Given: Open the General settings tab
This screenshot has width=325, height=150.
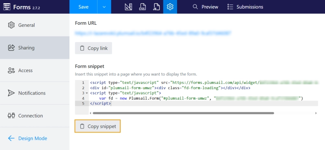Looking at the screenshot, I should (x=35, y=25).
